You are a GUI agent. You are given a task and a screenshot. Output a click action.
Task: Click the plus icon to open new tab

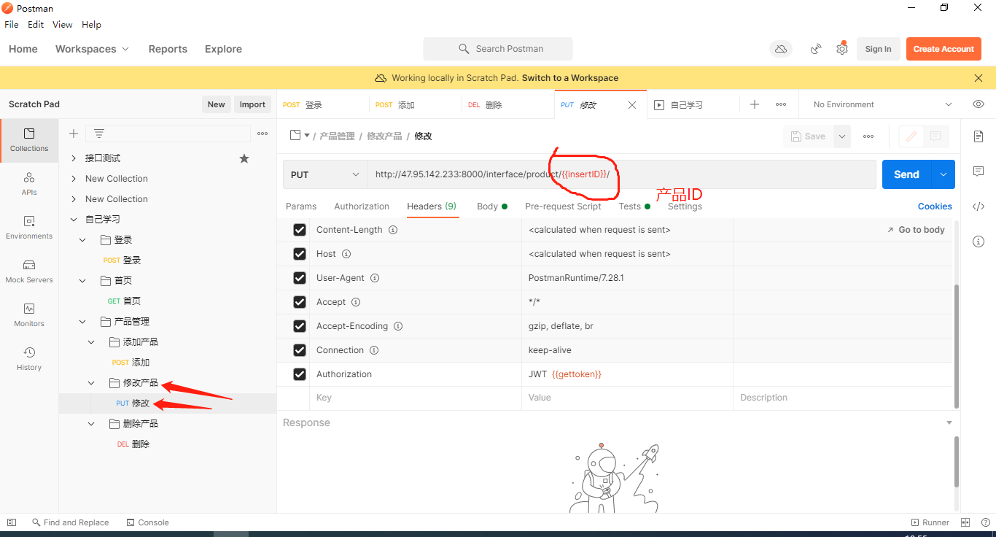(x=755, y=104)
